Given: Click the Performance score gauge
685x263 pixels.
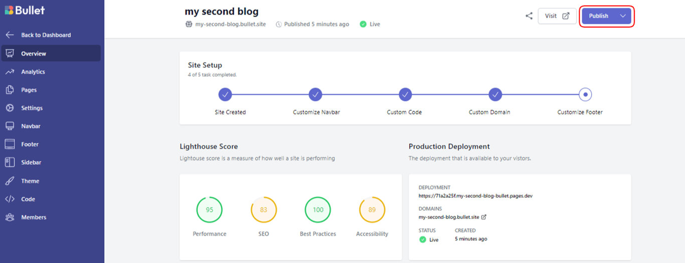Looking at the screenshot, I should [210, 210].
